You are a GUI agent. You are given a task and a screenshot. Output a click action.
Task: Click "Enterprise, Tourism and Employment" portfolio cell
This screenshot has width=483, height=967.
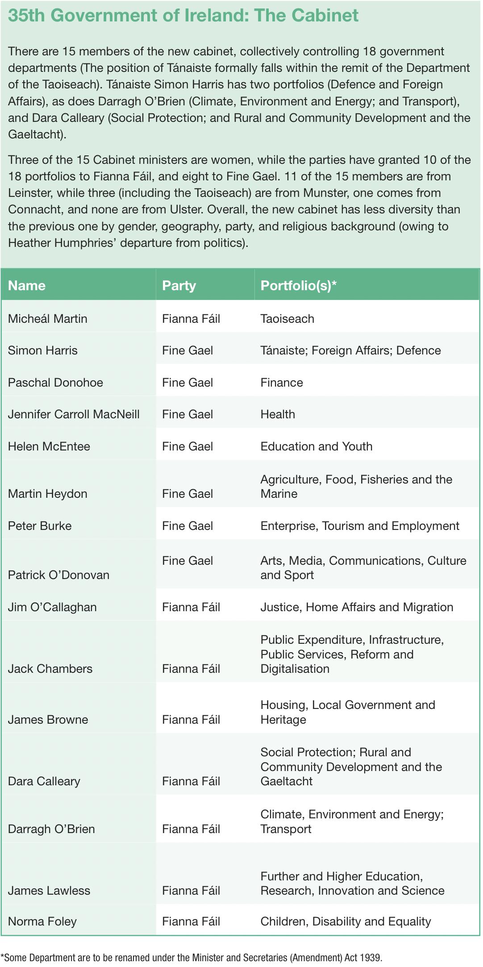[x=360, y=526]
